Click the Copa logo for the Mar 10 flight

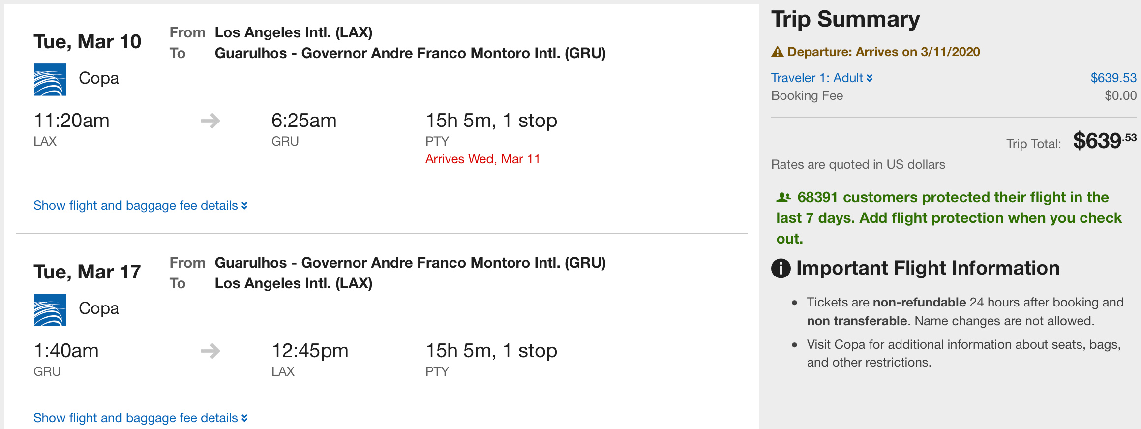(x=50, y=80)
